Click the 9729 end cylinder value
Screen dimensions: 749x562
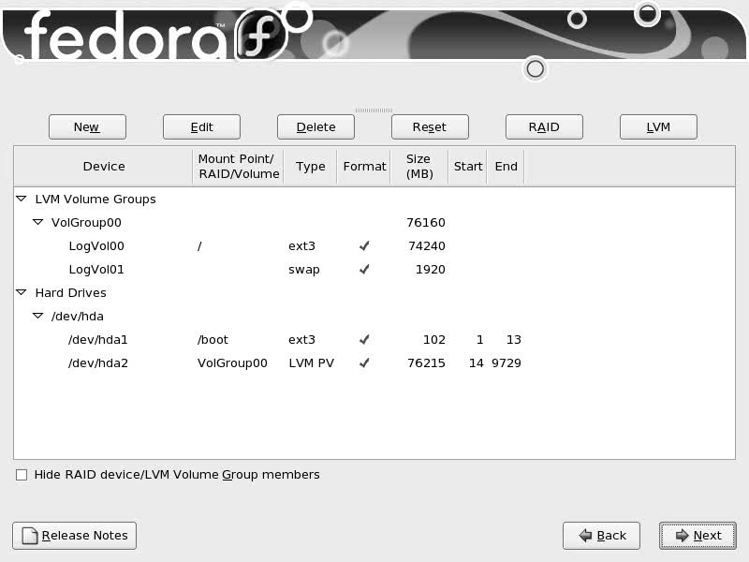tap(507, 363)
